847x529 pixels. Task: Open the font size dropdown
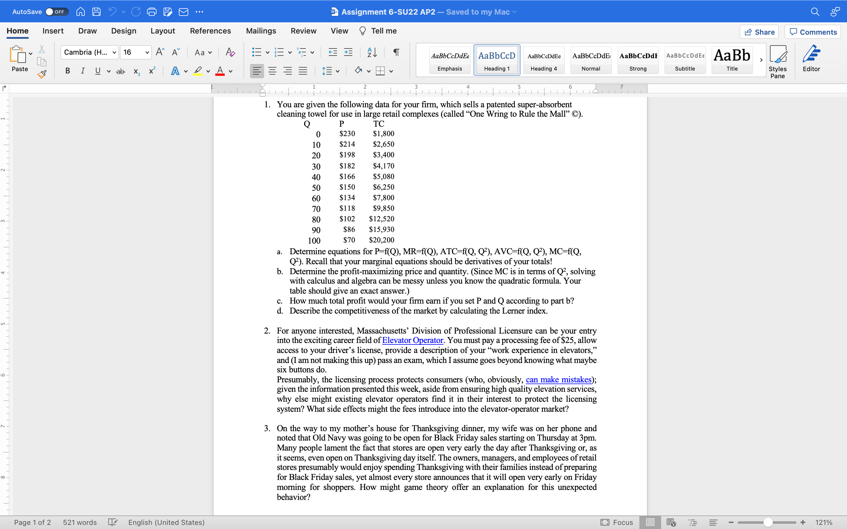click(147, 53)
